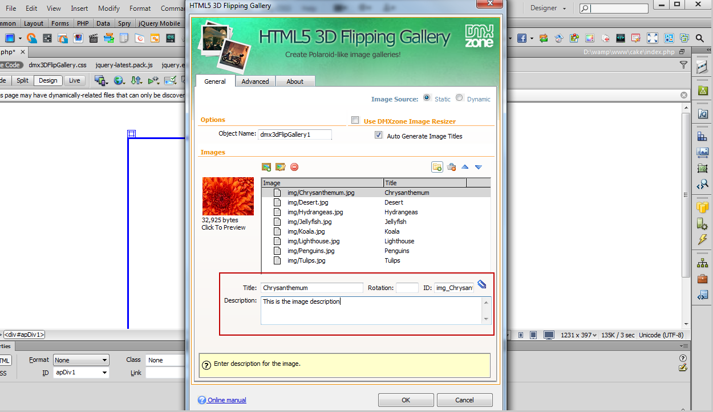Switch to Split view

(x=22, y=80)
